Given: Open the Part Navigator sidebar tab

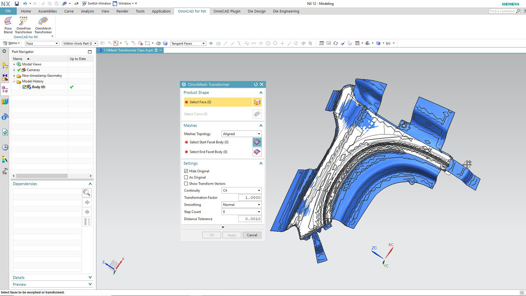Looking at the screenshot, I should click(5, 89).
